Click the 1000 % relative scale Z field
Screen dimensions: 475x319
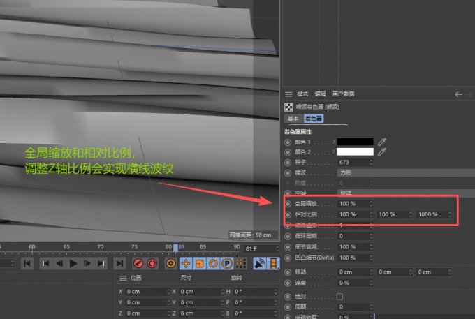click(433, 214)
